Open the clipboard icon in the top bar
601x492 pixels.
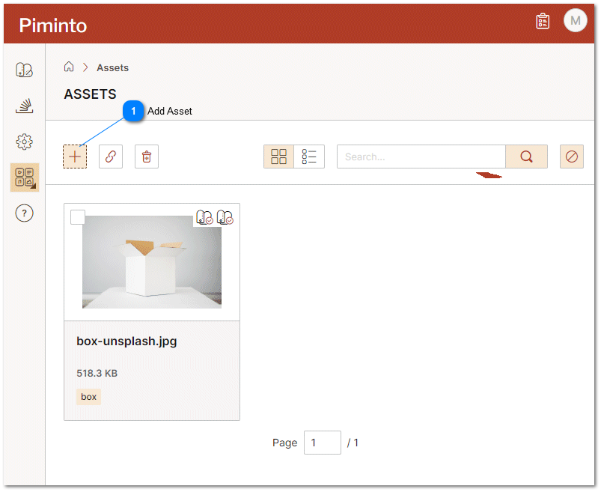point(542,20)
